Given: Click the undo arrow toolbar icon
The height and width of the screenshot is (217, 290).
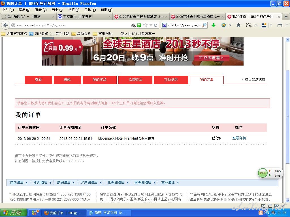Looking at the screenshot, I should tap(280, 25).
